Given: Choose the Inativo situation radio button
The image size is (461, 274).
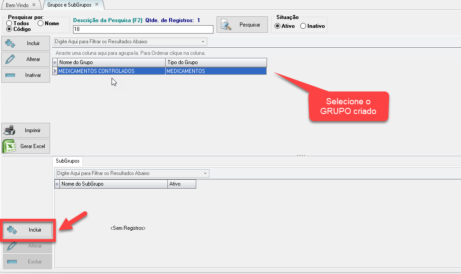Looking at the screenshot, I should tap(303, 26).
